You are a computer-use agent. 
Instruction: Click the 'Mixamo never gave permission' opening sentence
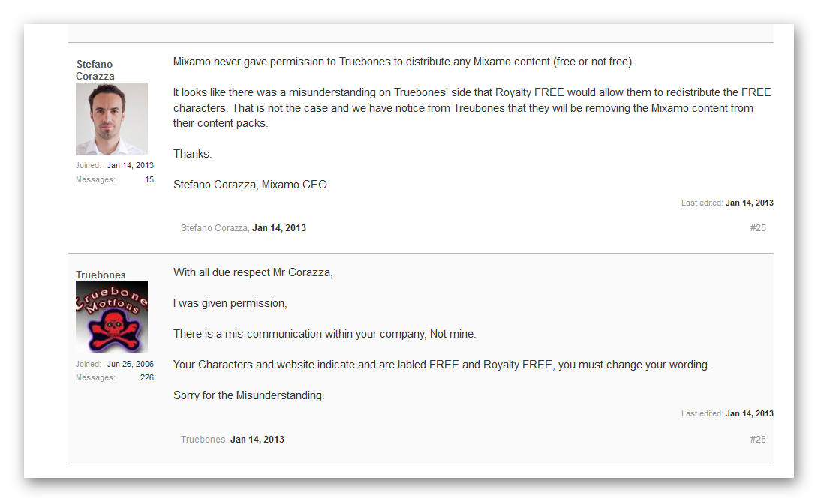pos(404,62)
